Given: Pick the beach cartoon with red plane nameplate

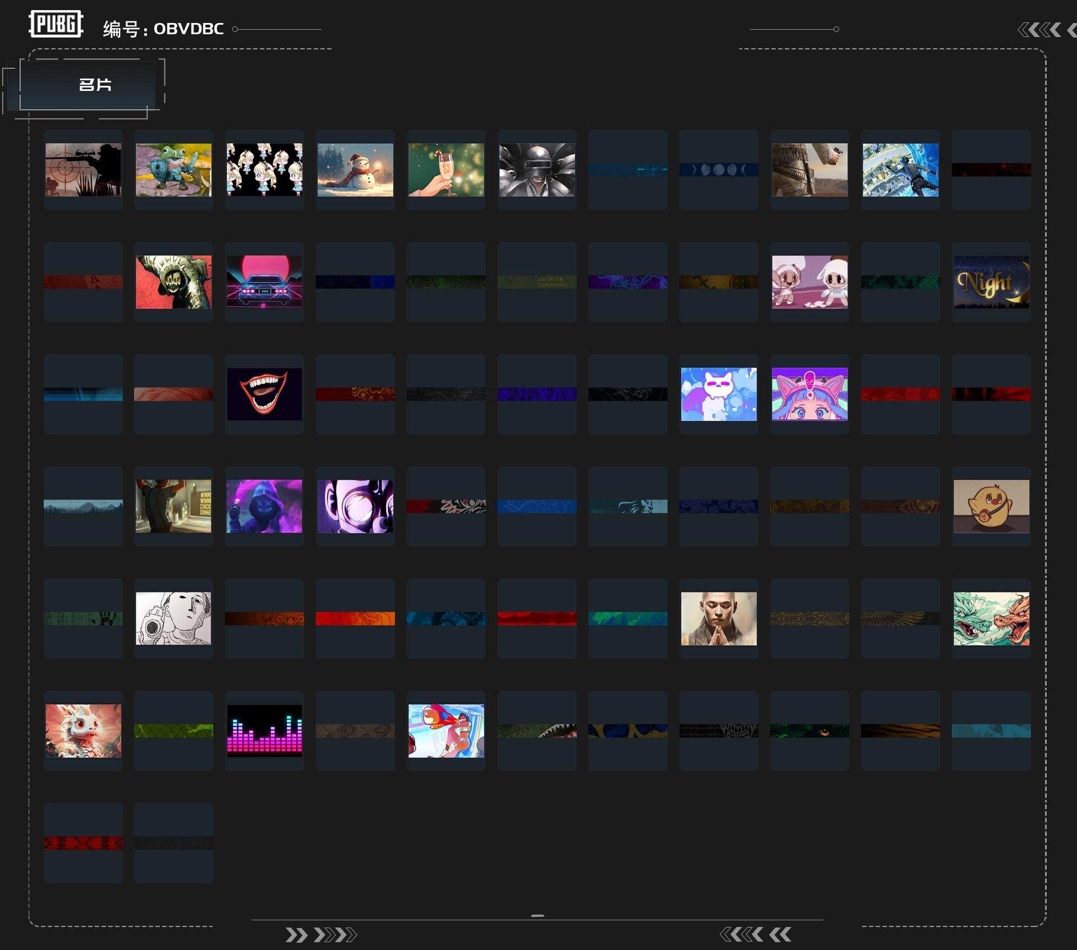Looking at the screenshot, I should (x=446, y=731).
